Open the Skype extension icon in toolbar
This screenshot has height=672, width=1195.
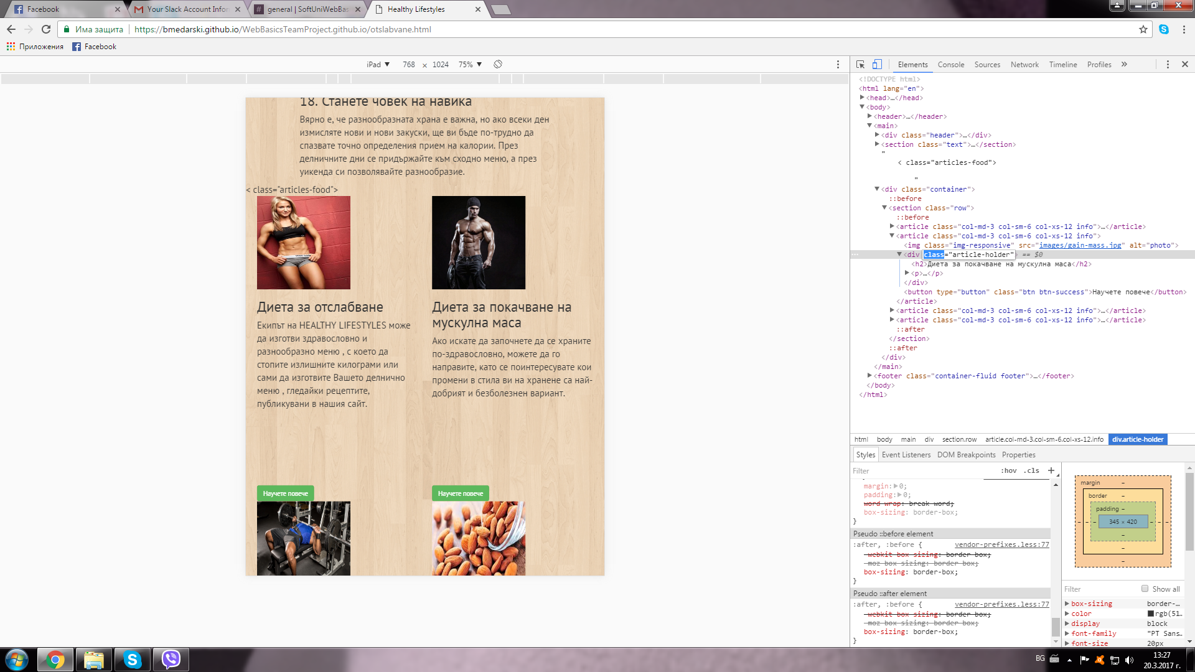(1164, 29)
